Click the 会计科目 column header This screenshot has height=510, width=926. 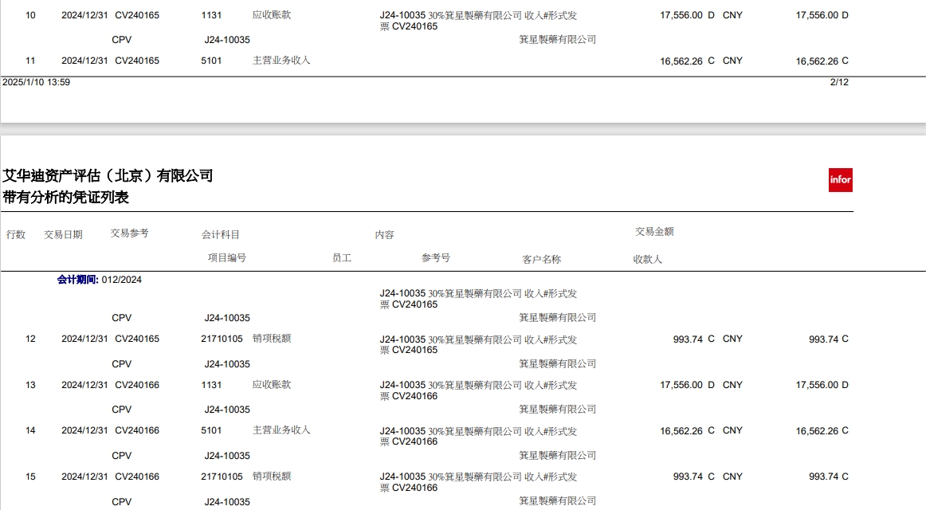click(x=221, y=234)
